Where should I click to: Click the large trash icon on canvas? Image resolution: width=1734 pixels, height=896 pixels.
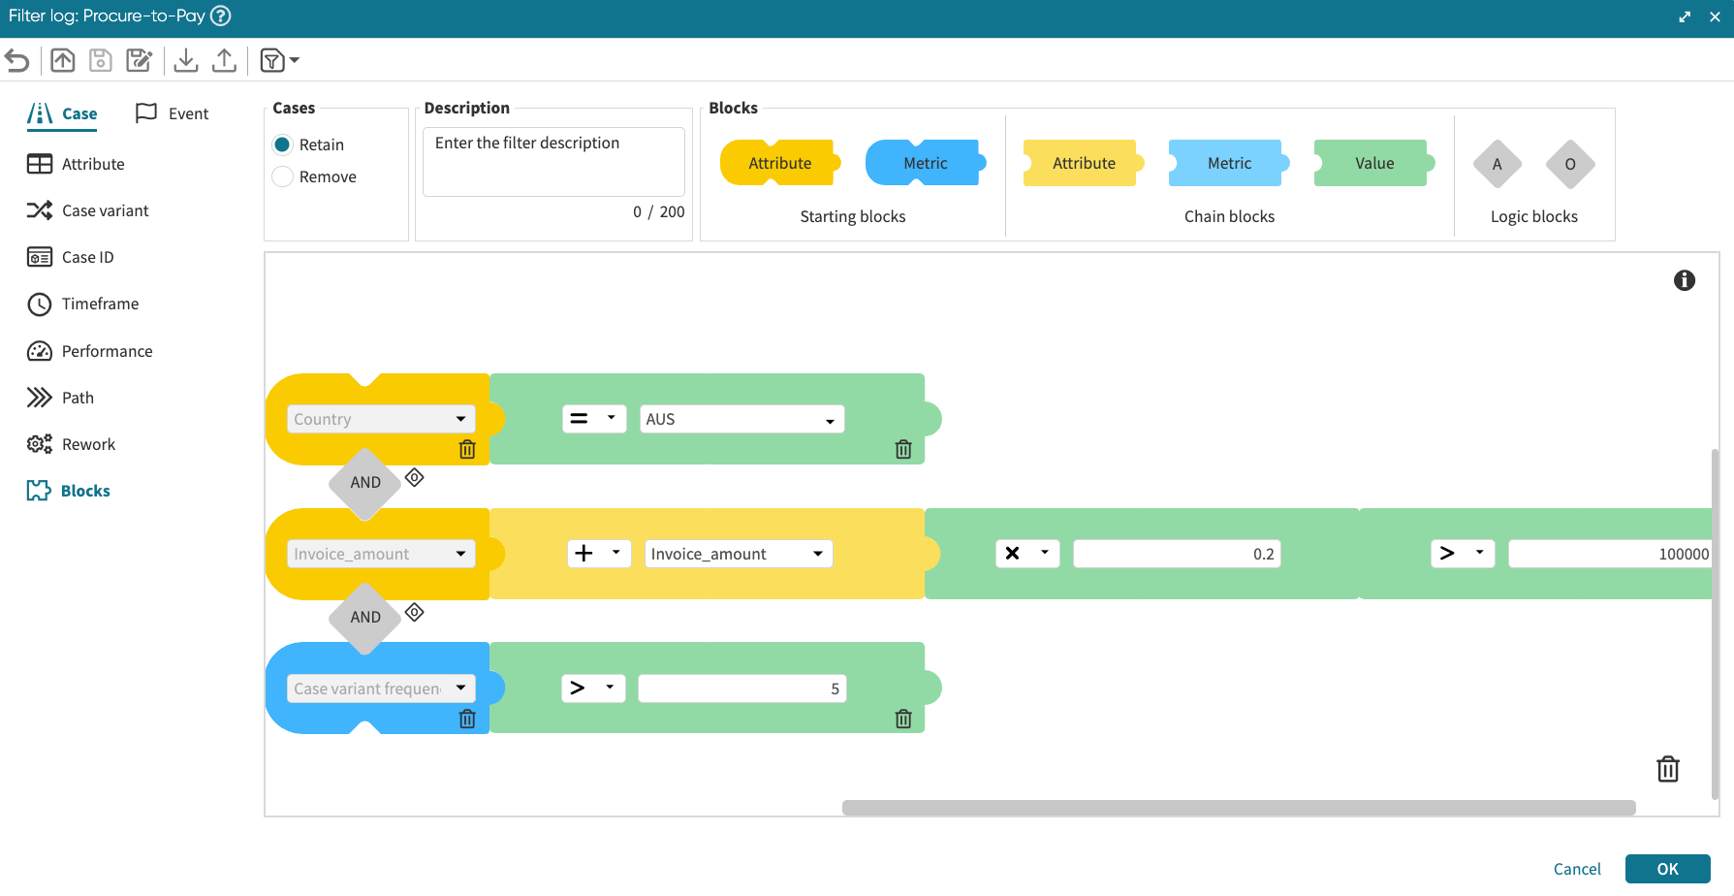1667,769
